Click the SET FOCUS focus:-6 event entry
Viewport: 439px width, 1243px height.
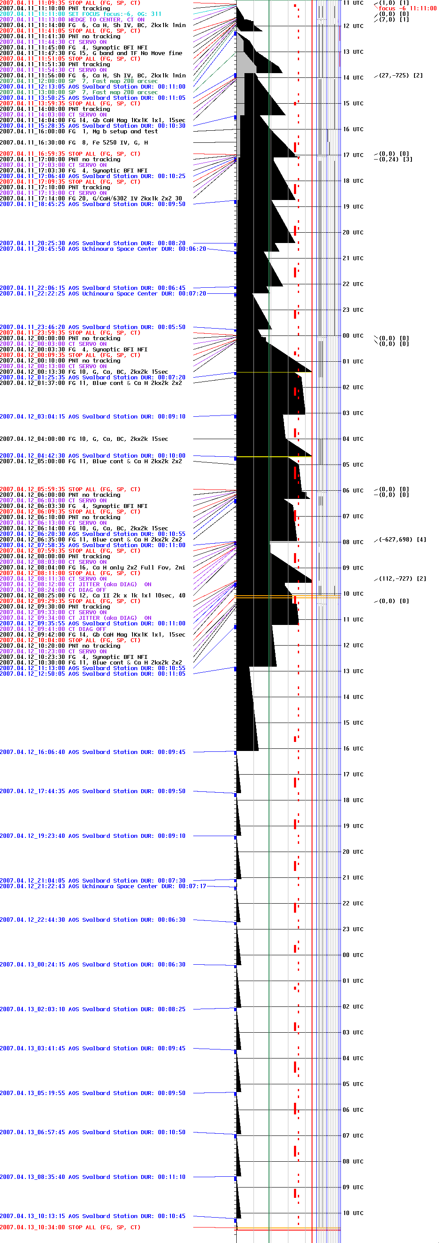coord(80,14)
